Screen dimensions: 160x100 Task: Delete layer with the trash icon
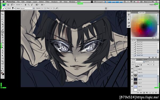tap(156, 93)
